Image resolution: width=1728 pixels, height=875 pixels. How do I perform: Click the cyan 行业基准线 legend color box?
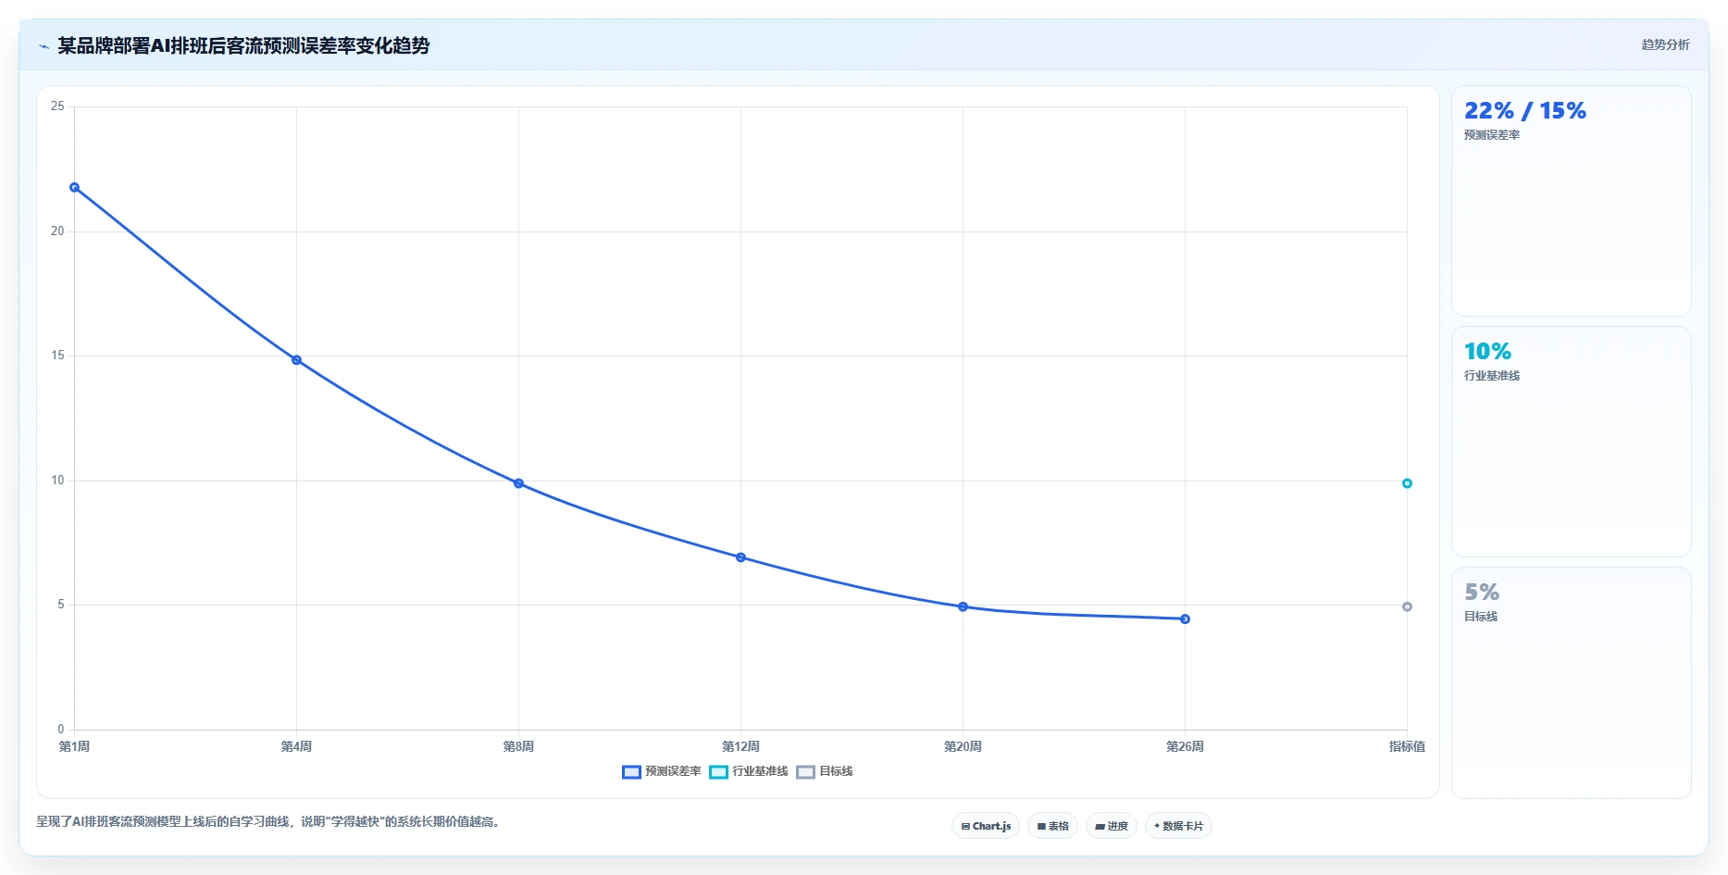pyautogui.click(x=718, y=772)
